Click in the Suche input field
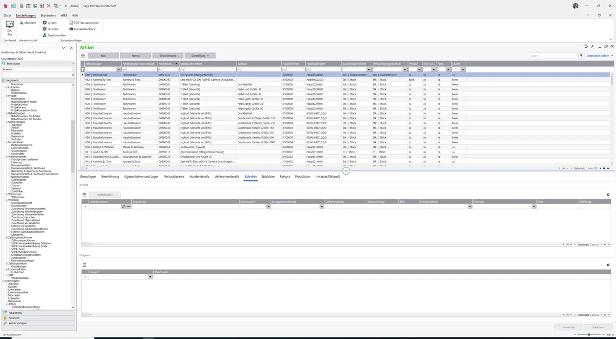This screenshot has width=616, height=339. tap(553, 55)
